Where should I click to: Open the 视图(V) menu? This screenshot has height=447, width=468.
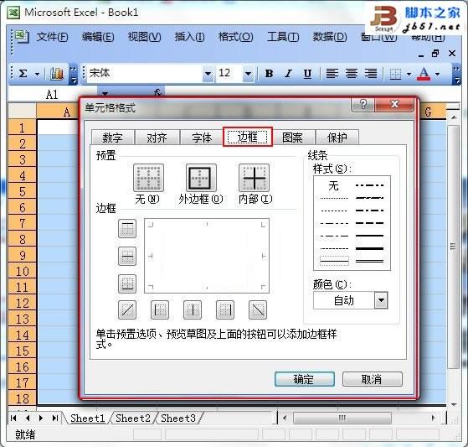point(145,37)
